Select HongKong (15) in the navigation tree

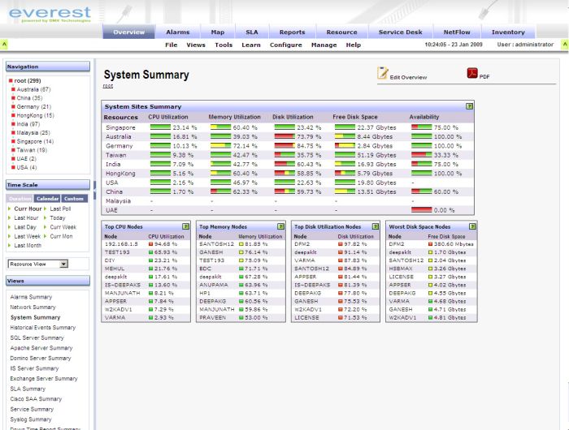(x=35, y=115)
